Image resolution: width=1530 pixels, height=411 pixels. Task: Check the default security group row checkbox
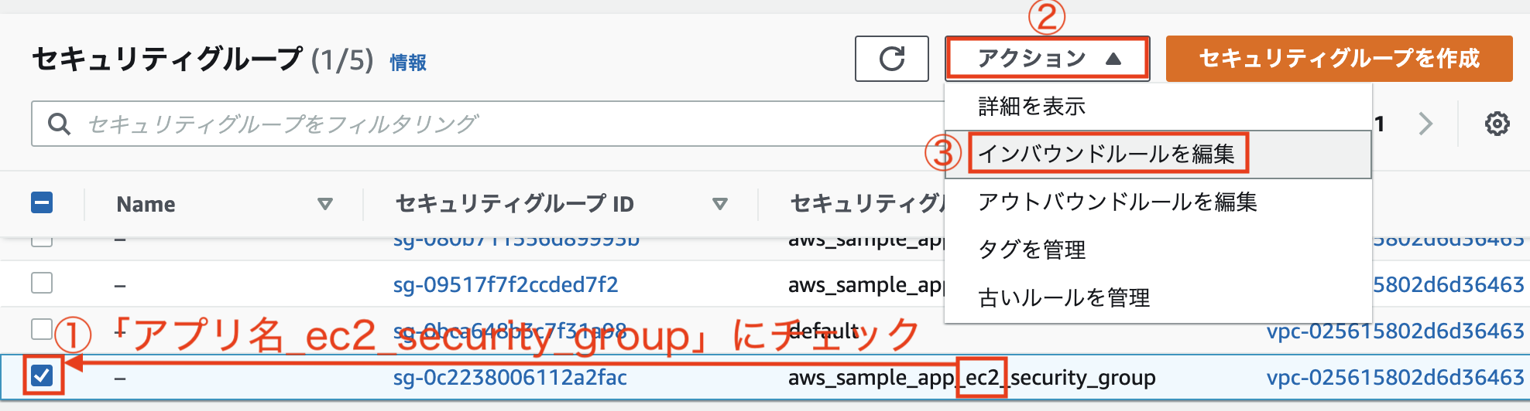click(42, 329)
